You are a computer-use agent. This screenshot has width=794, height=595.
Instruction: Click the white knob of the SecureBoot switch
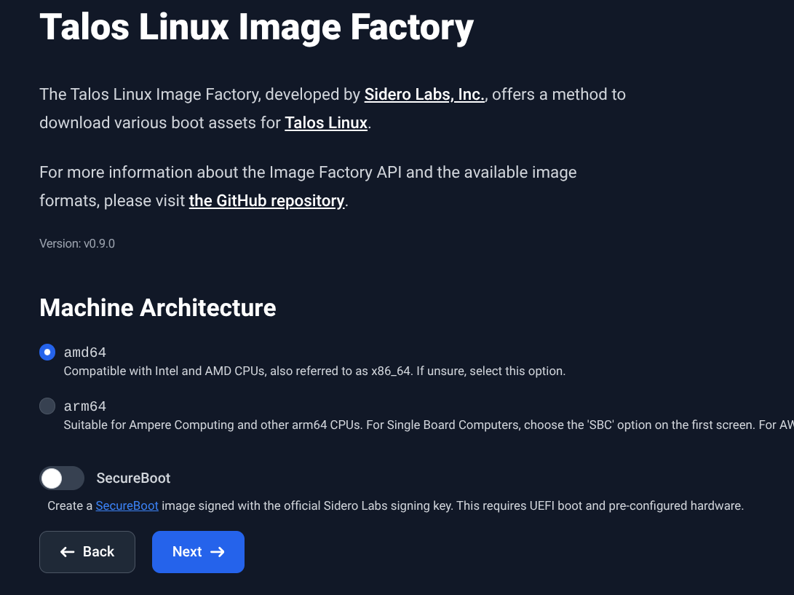52,478
